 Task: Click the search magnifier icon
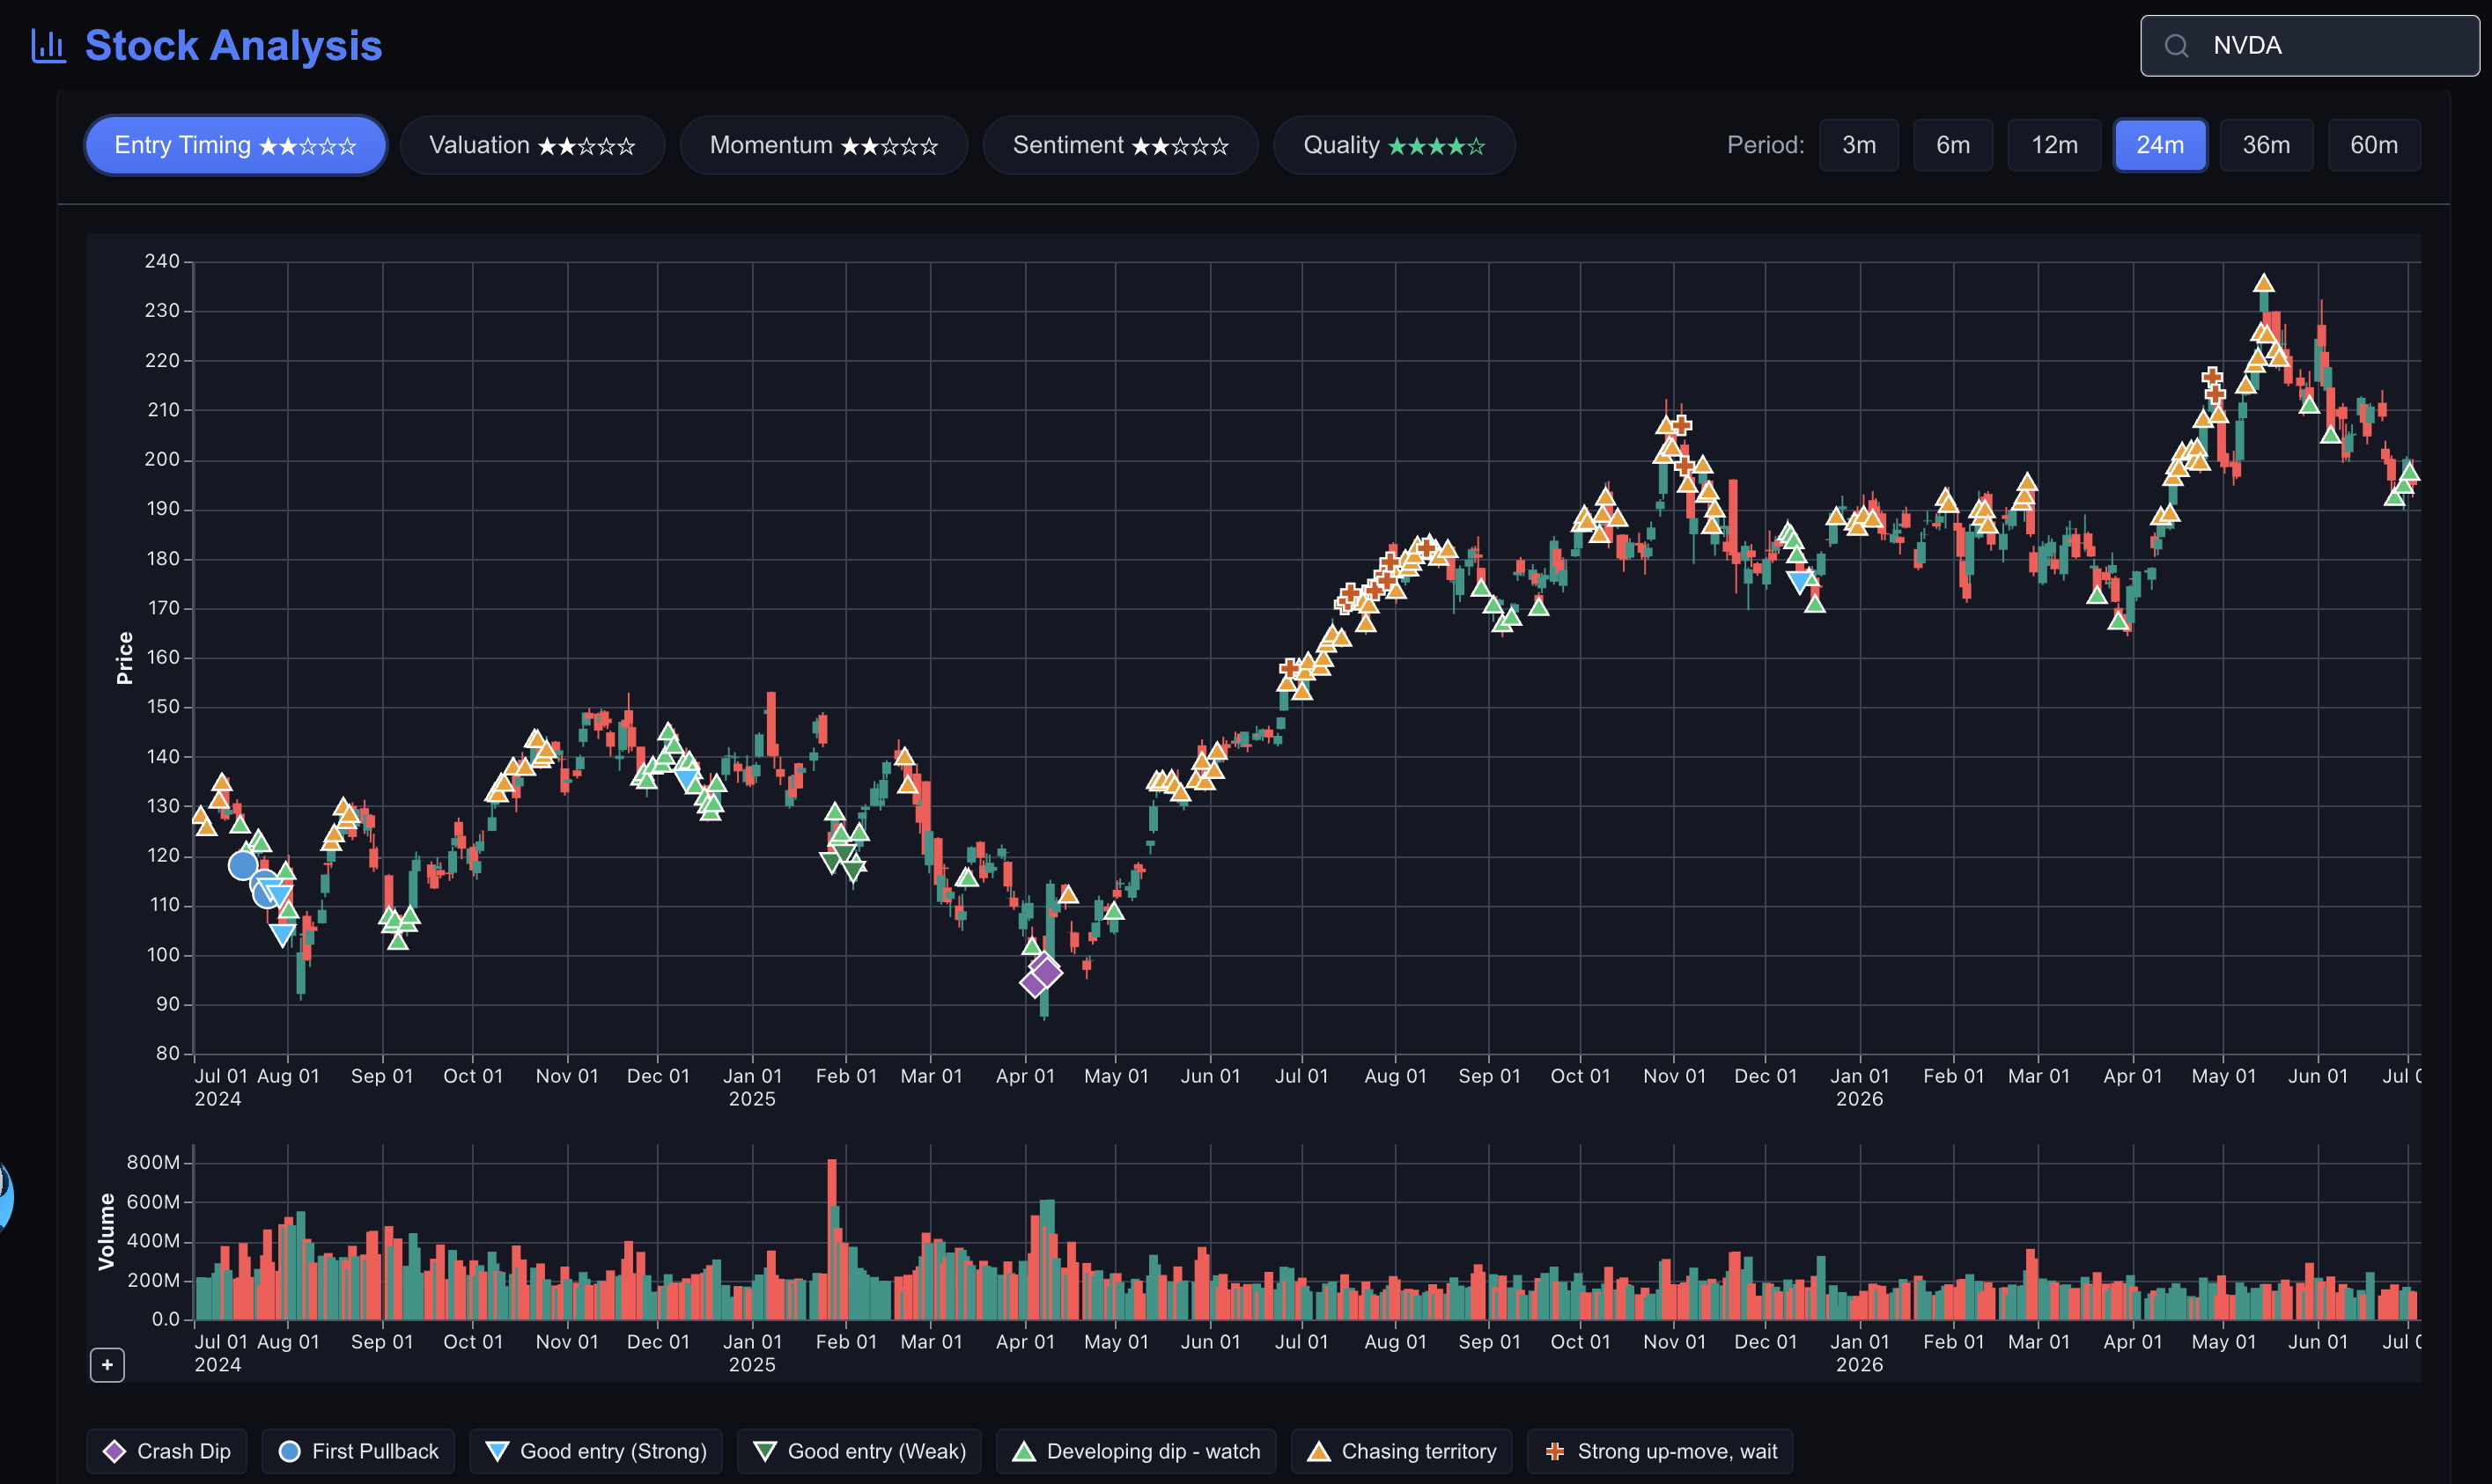[x=2176, y=46]
